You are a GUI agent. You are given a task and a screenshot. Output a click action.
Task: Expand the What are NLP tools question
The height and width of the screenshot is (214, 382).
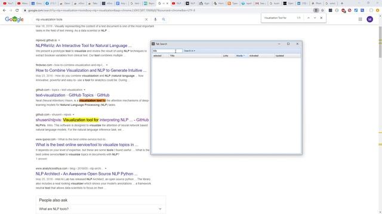(100, 209)
